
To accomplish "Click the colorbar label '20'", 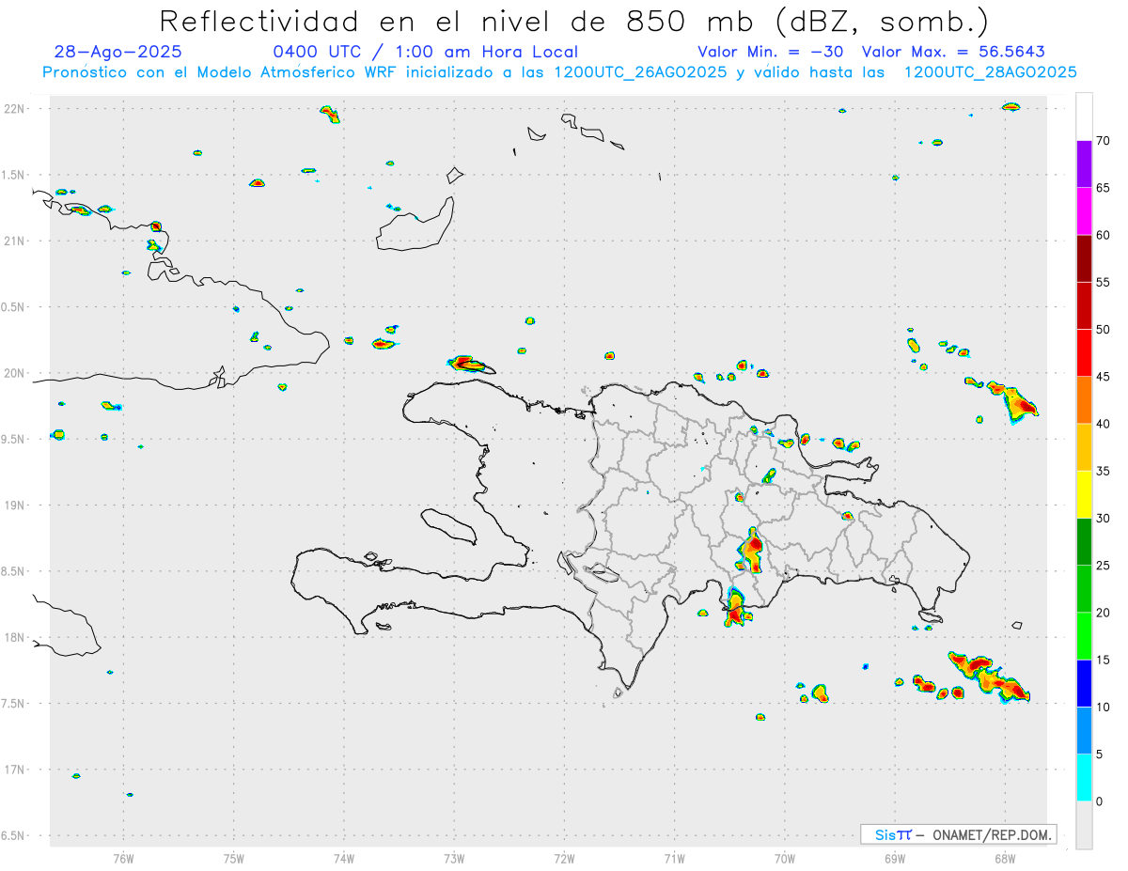I will [1103, 613].
